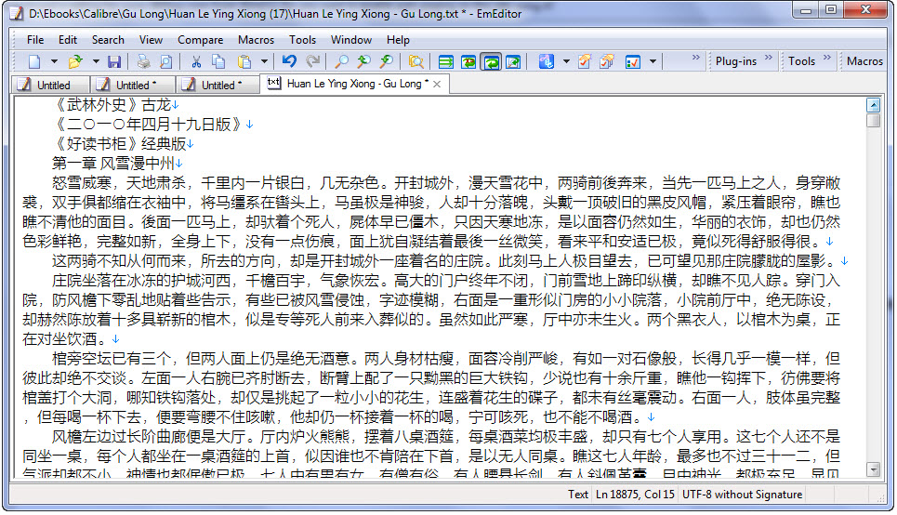Screen dimensions: 897x515
Task: Toggle Wrap by Characters mode
Action: (468, 61)
